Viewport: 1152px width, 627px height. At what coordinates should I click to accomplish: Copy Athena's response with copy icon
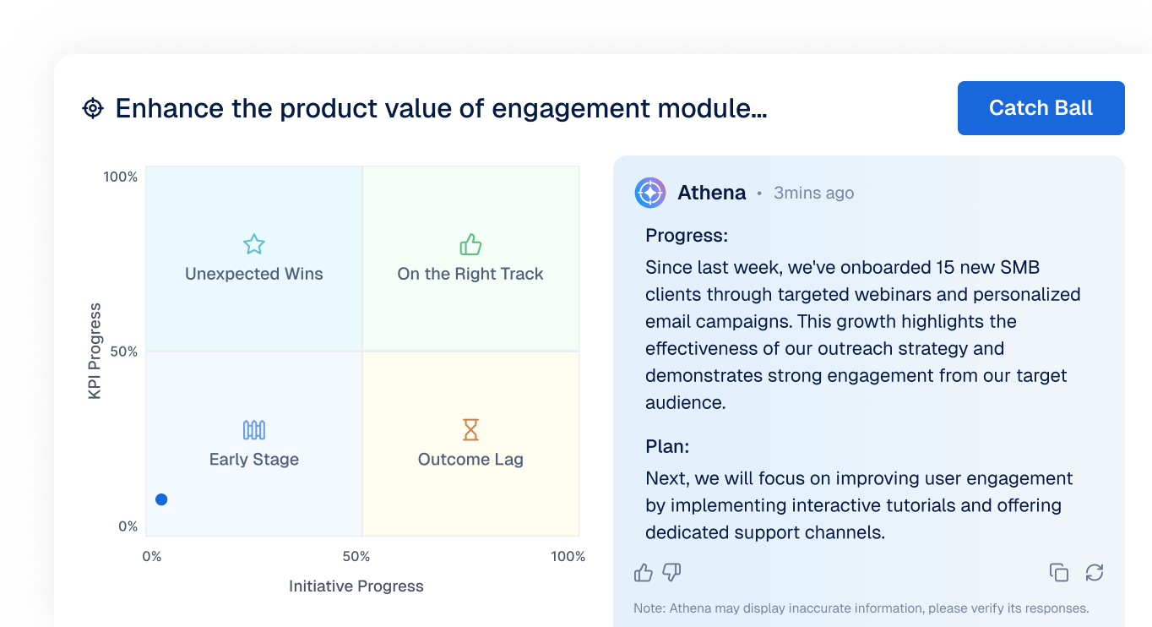[x=1059, y=572]
